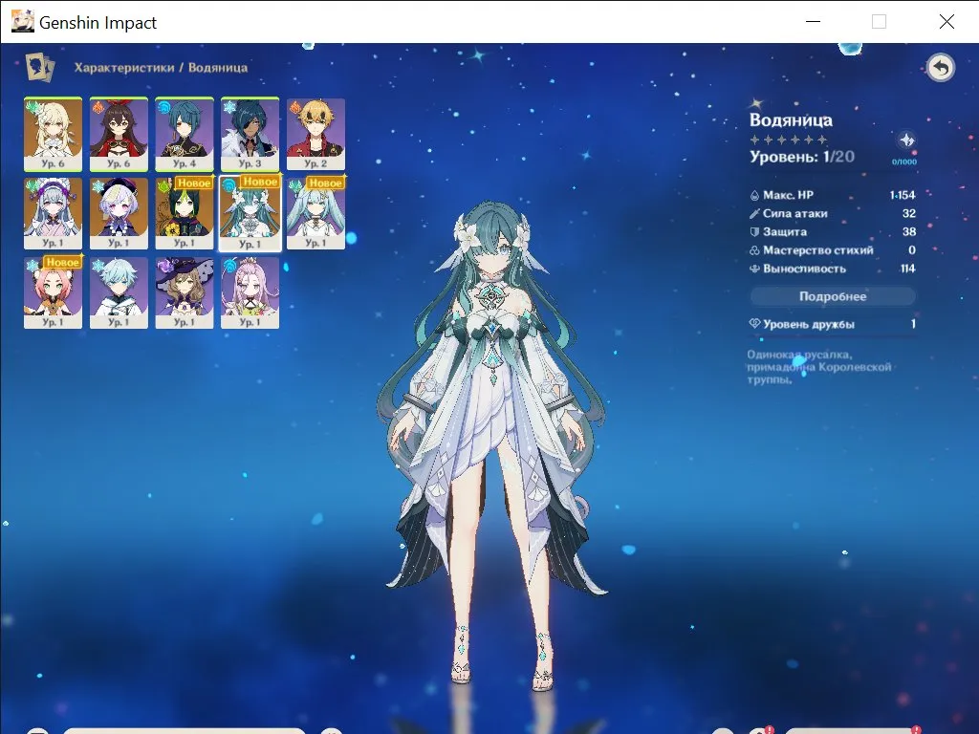Viewport: 979px width, 734px height.
Task: Click the Мастерство стихий label
Action: tap(818, 250)
